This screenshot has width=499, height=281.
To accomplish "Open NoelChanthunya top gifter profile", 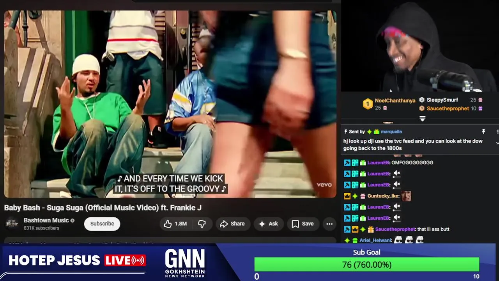I will 395,100.
